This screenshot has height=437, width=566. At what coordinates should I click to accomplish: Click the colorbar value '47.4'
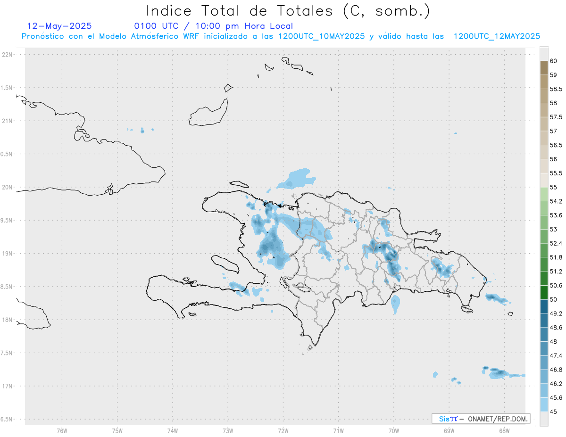pos(556,355)
